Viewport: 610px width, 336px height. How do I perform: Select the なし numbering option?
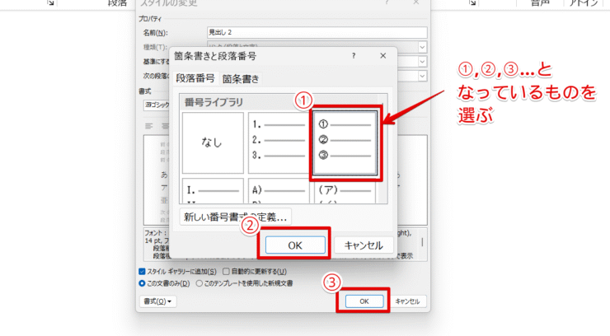click(213, 142)
